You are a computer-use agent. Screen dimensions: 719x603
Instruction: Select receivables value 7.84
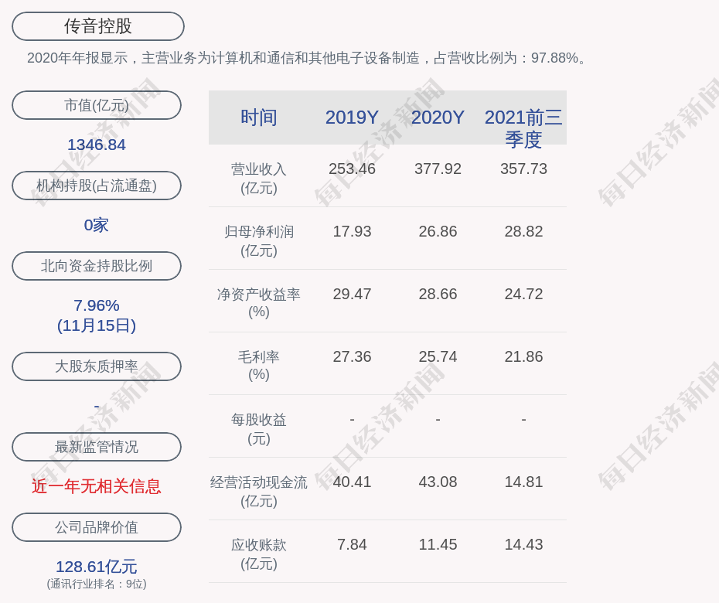[x=352, y=545]
